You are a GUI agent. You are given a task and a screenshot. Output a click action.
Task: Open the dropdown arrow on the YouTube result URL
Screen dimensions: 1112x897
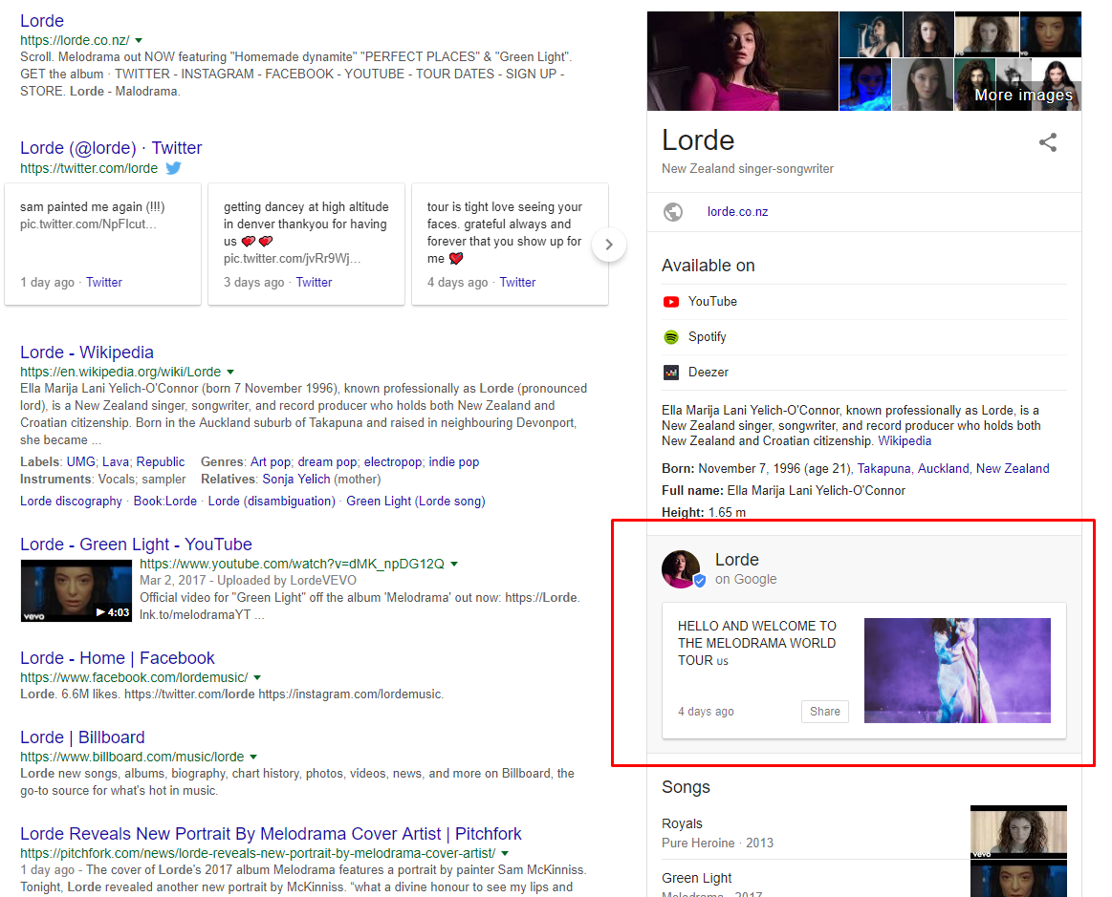pos(454,564)
